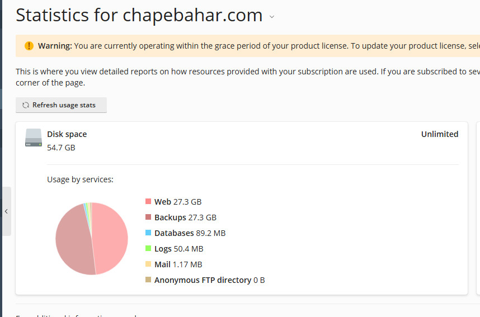Collapse the left sidebar with the chevron
The height and width of the screenshot is (317, 480).
coord(6,211)
